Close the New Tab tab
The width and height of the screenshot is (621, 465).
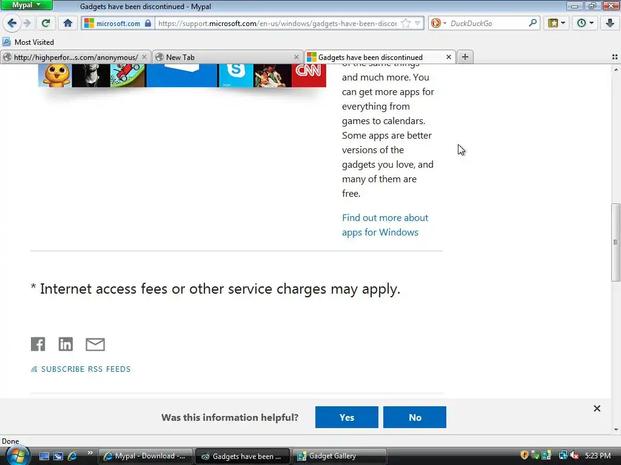[x=296, y=57]
